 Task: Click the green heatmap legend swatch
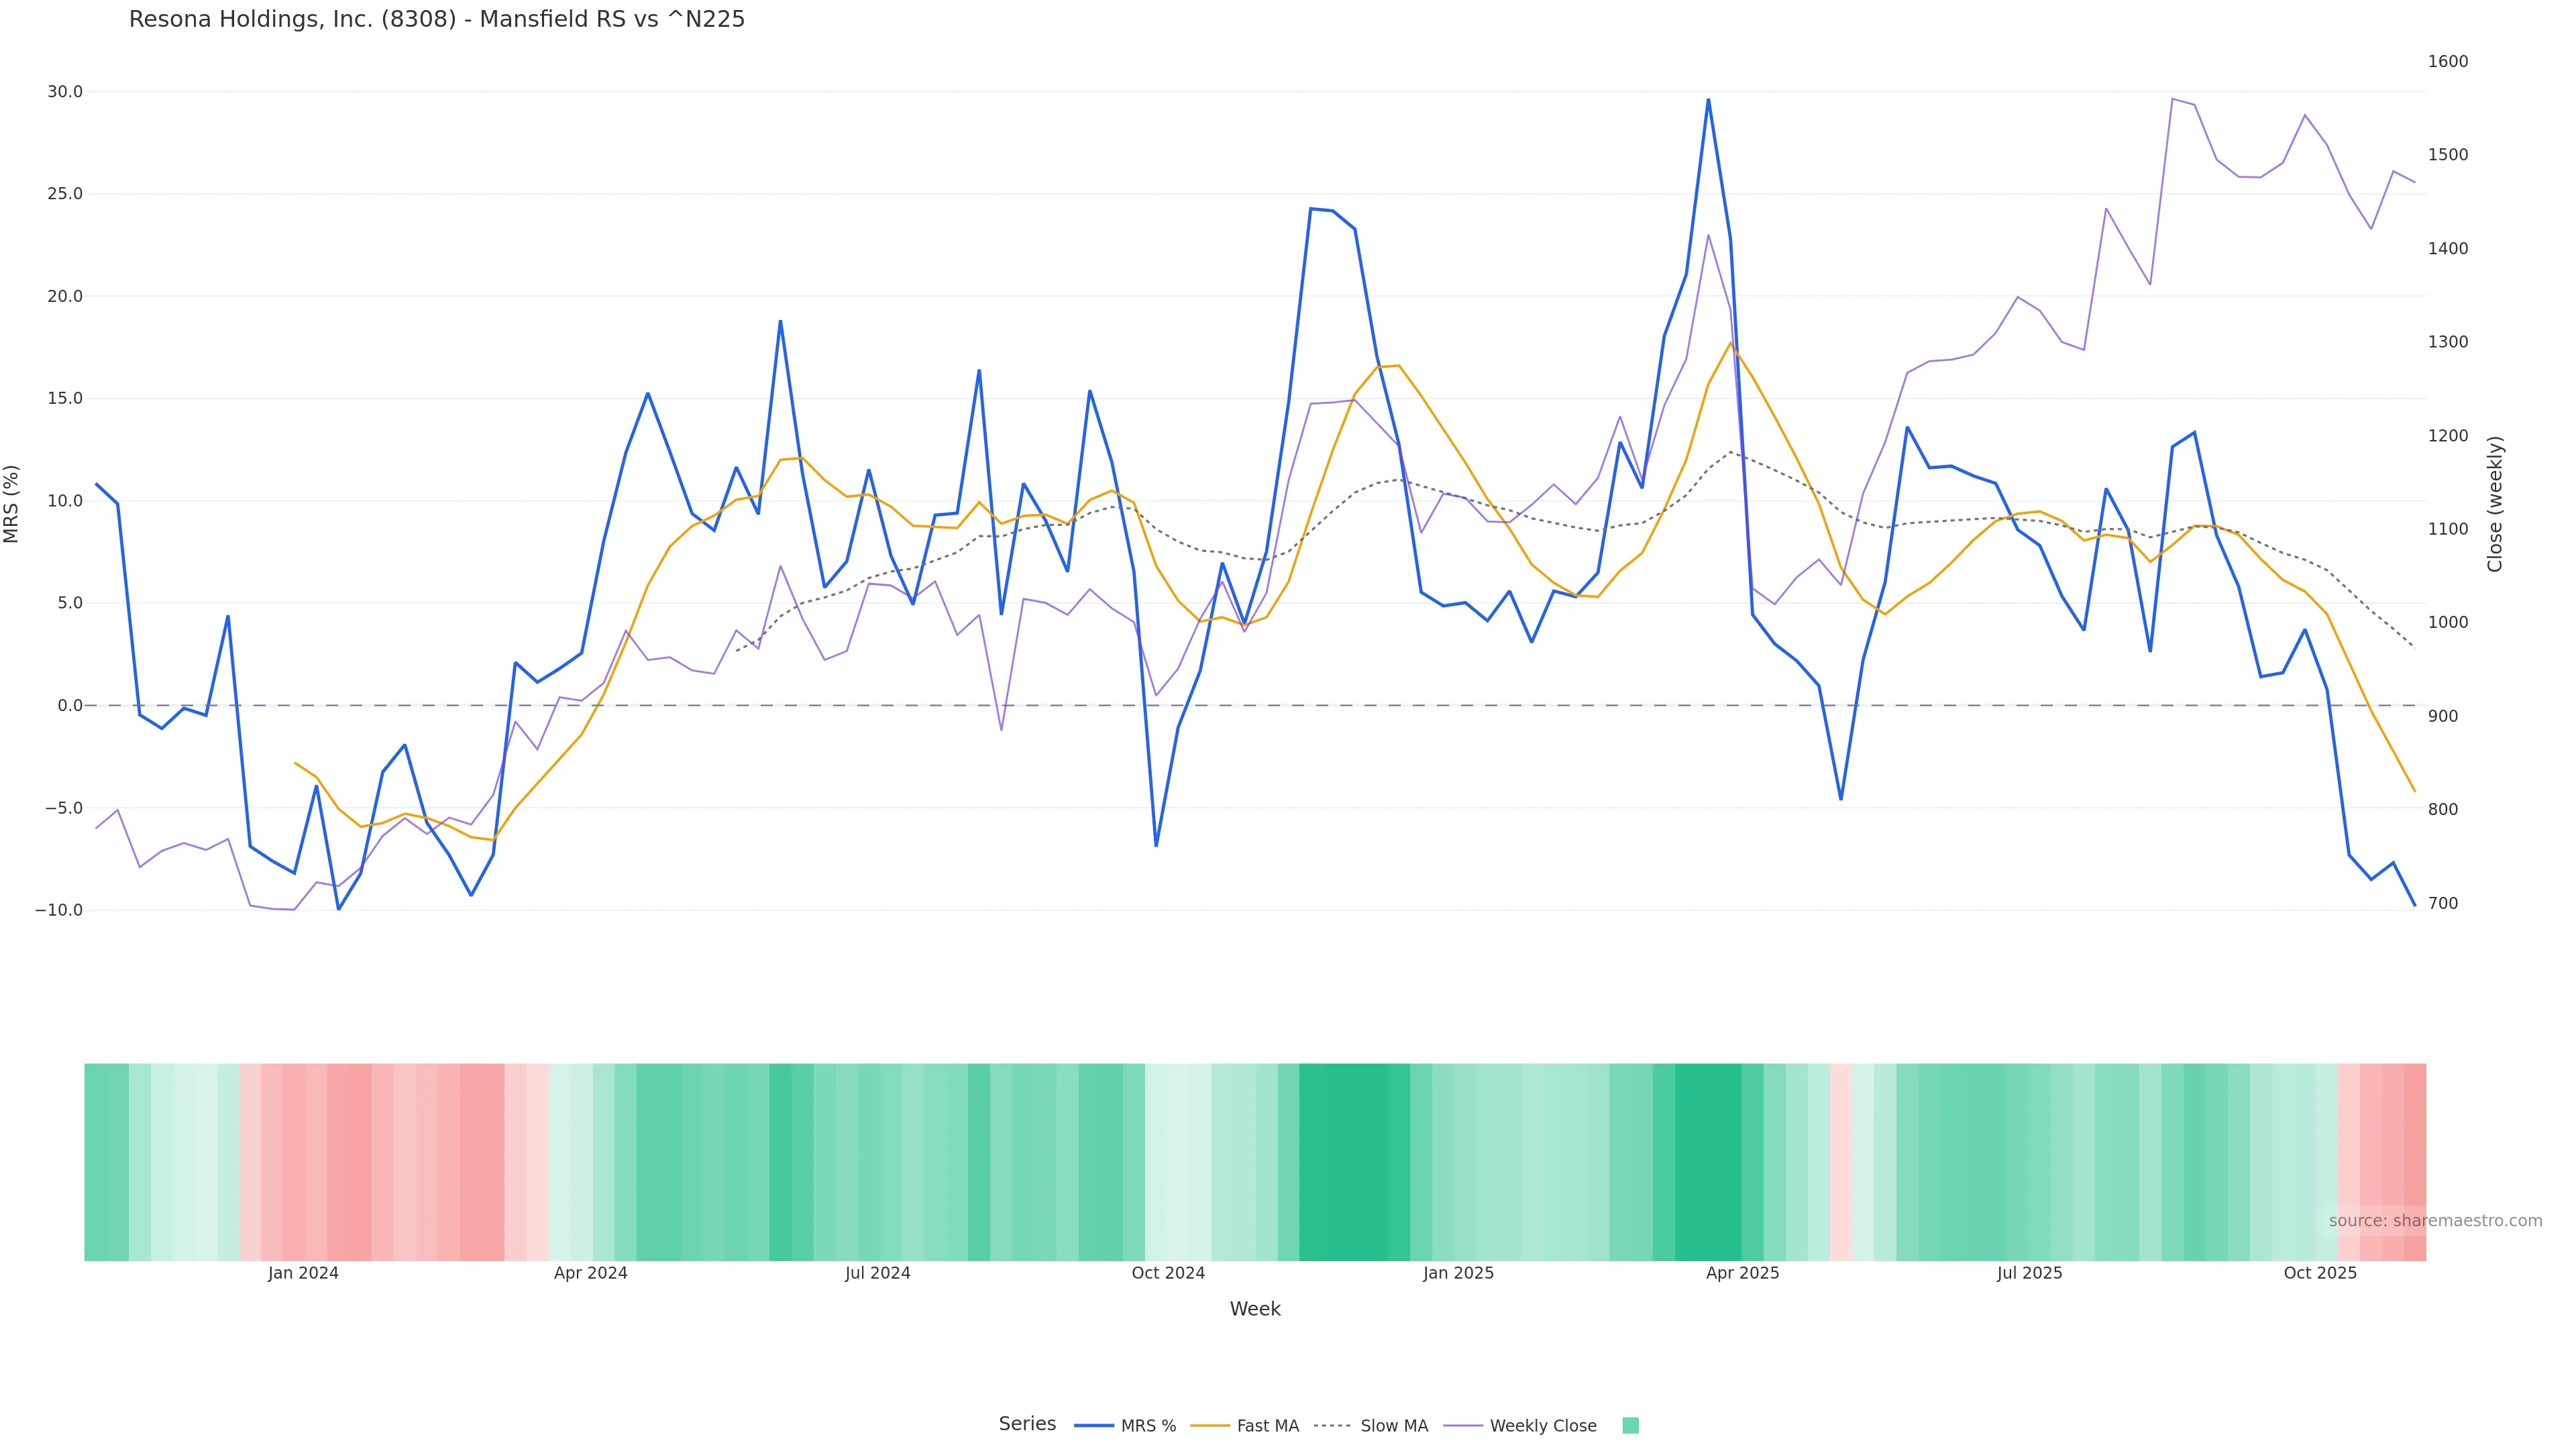pyautogui.click(x=1630, y=1426)
